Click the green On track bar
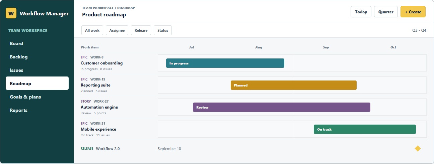Viewport: 434px width, 164px height. tap(365, 129)
